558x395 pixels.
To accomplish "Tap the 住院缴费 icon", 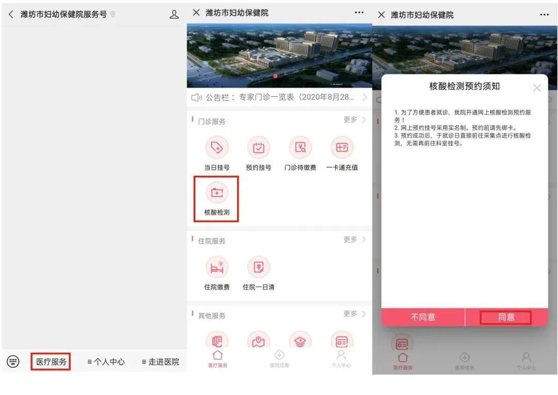I will coord(216,267).
